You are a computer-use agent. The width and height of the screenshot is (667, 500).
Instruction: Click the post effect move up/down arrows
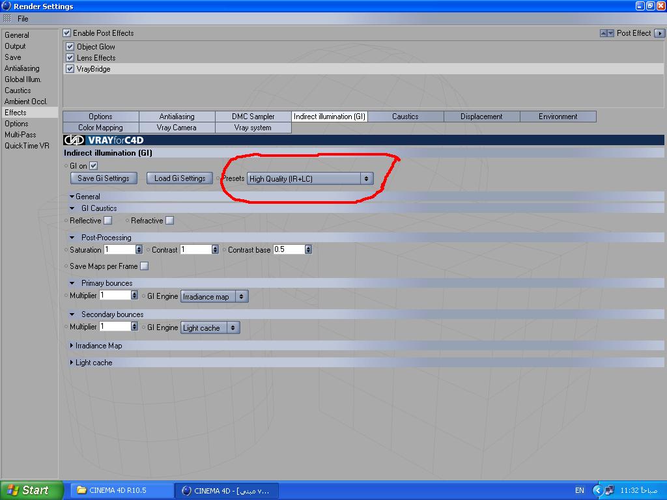pos(606,33)
